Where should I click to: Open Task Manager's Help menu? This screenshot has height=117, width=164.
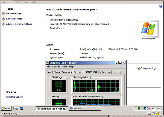coord(71,67)
